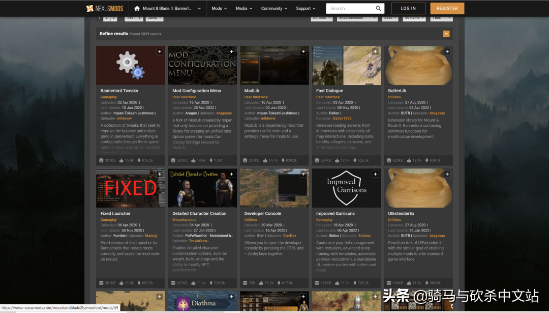Open the Developer Console mod title
The image size is (549, 313).
point(263,213)
